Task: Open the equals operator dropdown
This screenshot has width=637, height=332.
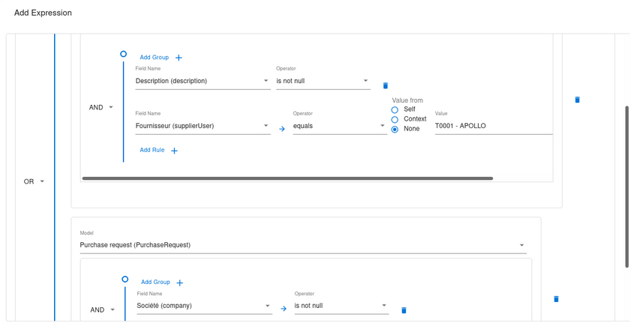Action: [x=339, y=126]
